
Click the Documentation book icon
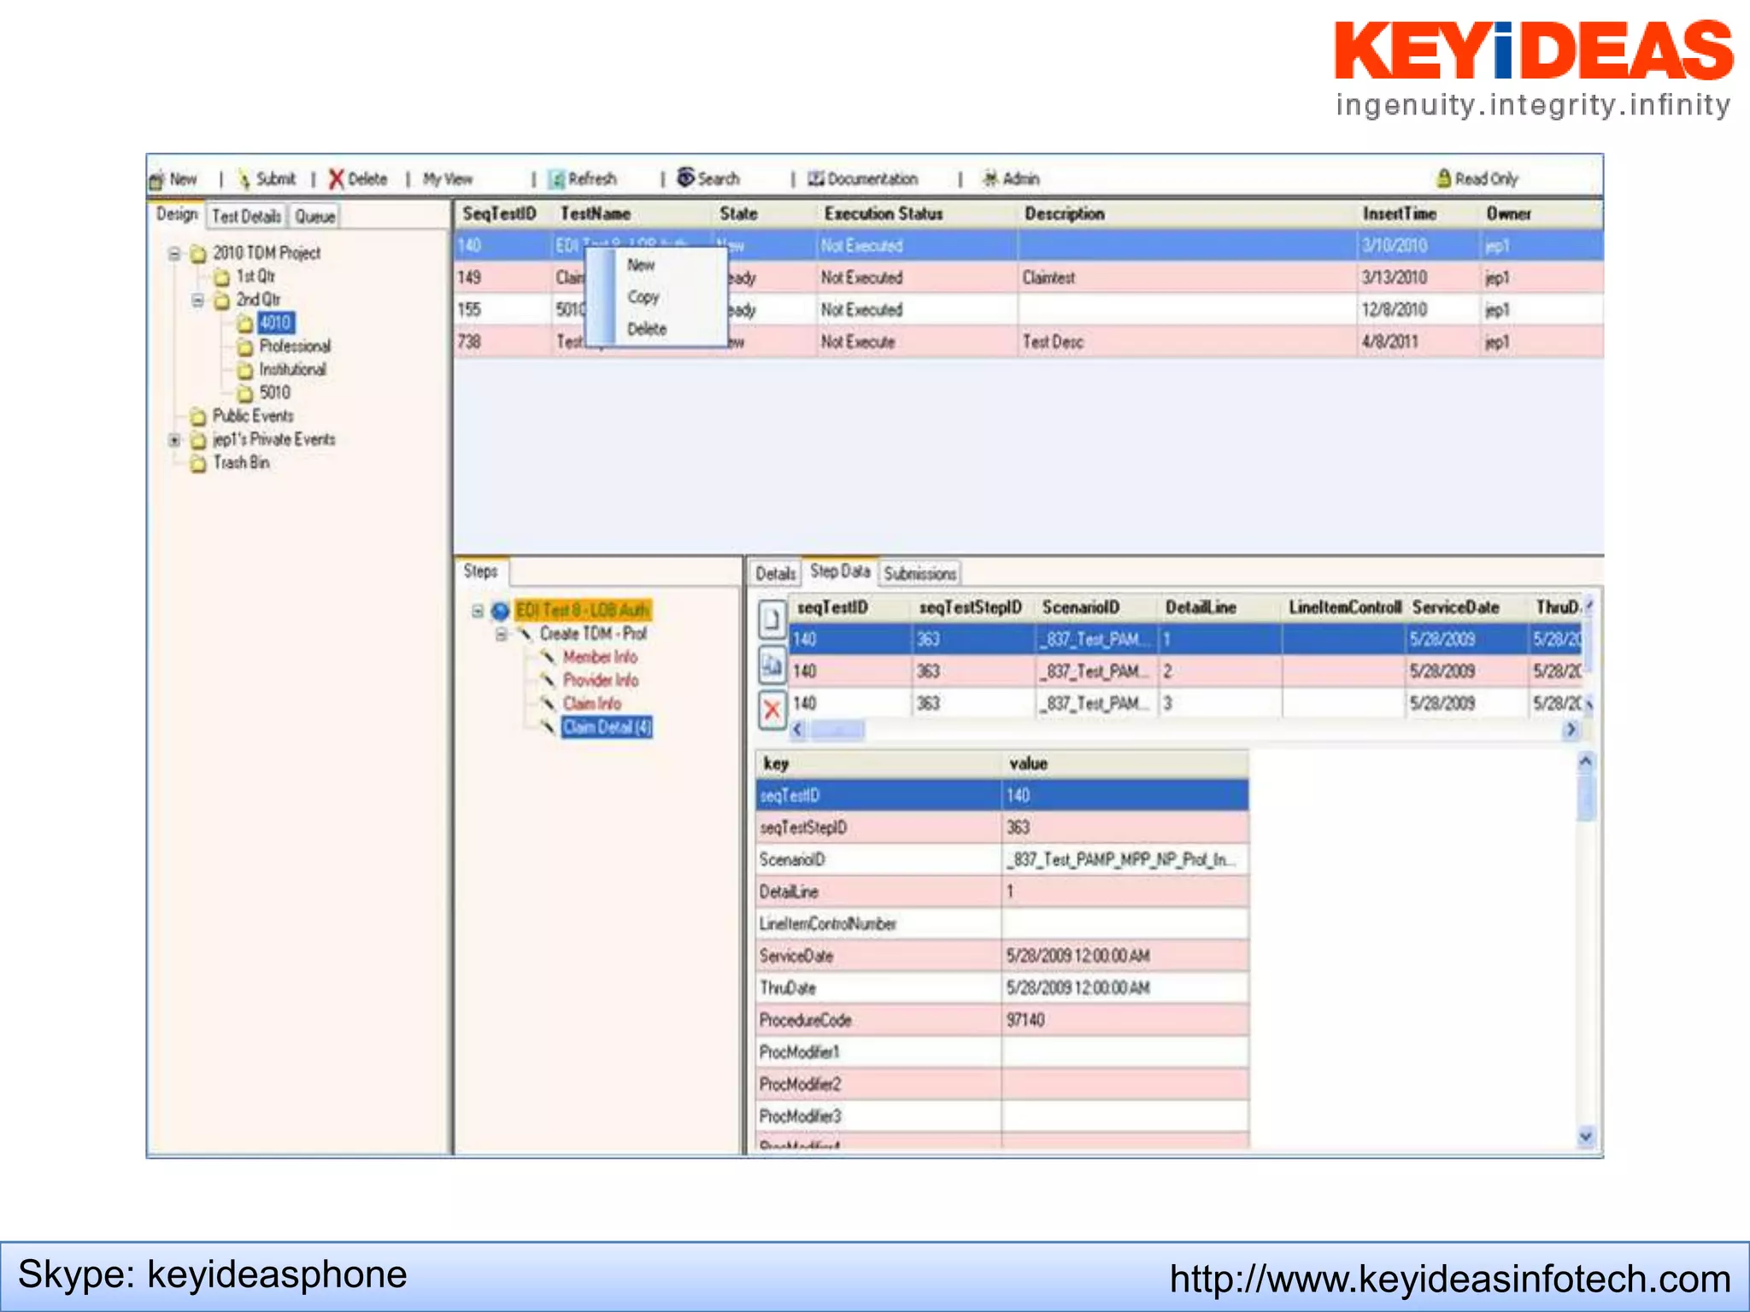point(816,179)
